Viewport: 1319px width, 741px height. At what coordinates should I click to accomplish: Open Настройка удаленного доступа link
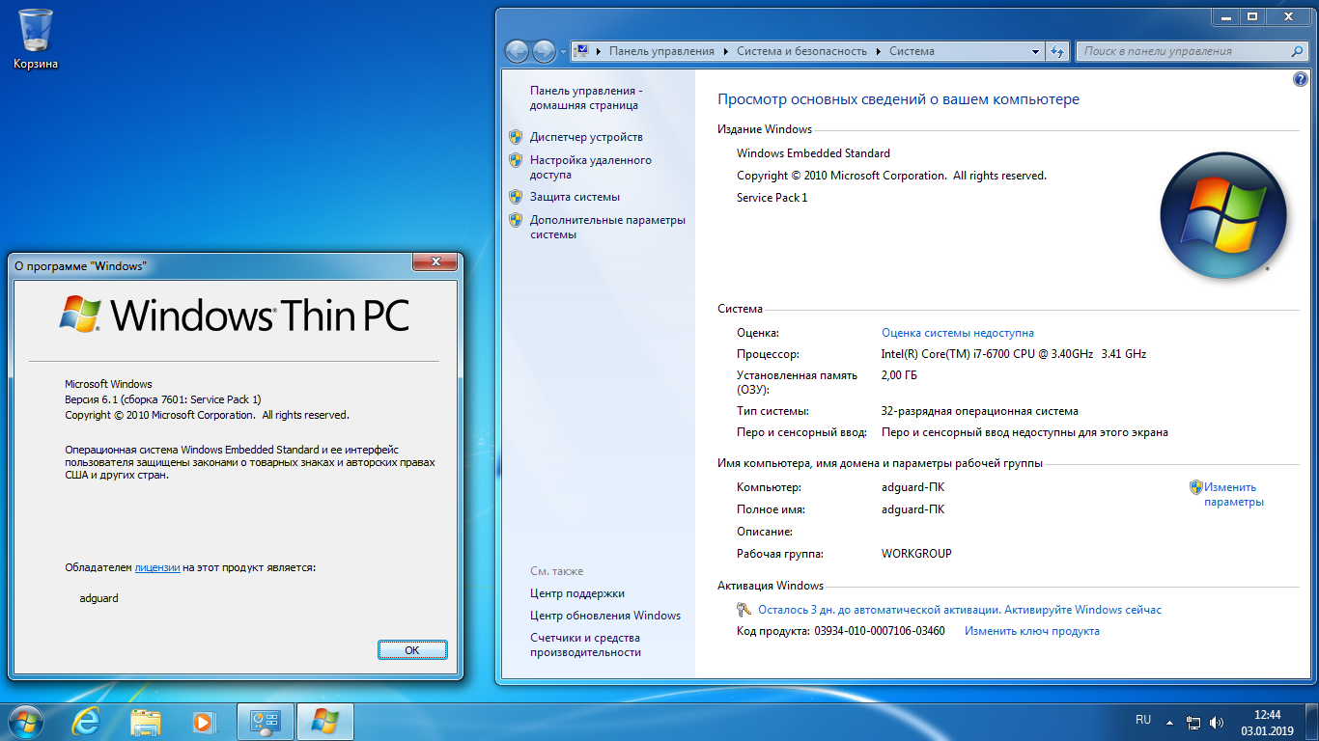coord(591,168)
